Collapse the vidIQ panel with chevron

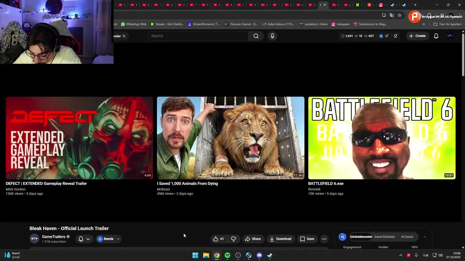[x=425, y=237]
